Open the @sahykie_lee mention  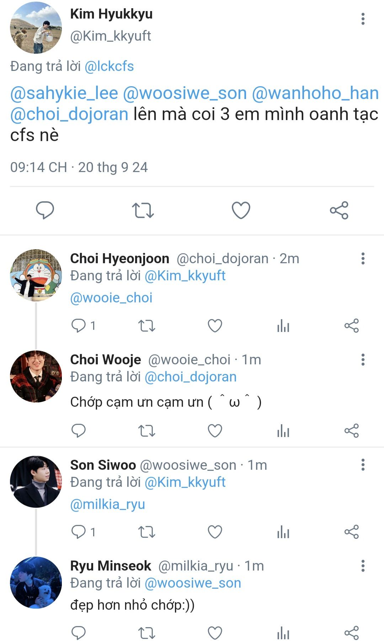64,93
